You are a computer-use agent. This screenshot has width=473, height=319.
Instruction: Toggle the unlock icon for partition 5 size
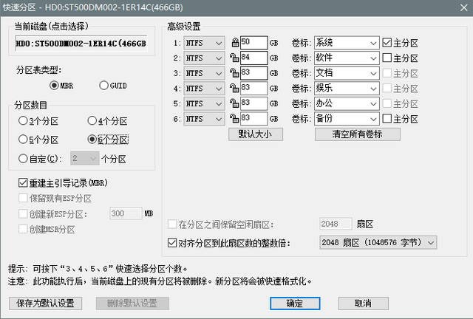234,103
